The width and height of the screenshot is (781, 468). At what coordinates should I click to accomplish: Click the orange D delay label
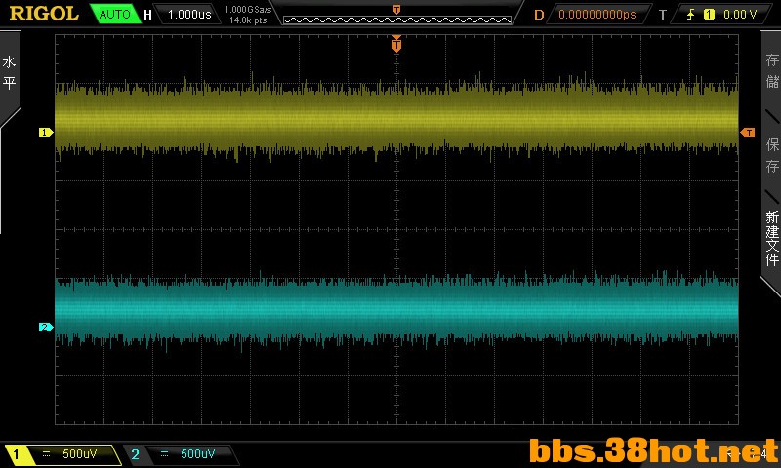pos(539,15)
